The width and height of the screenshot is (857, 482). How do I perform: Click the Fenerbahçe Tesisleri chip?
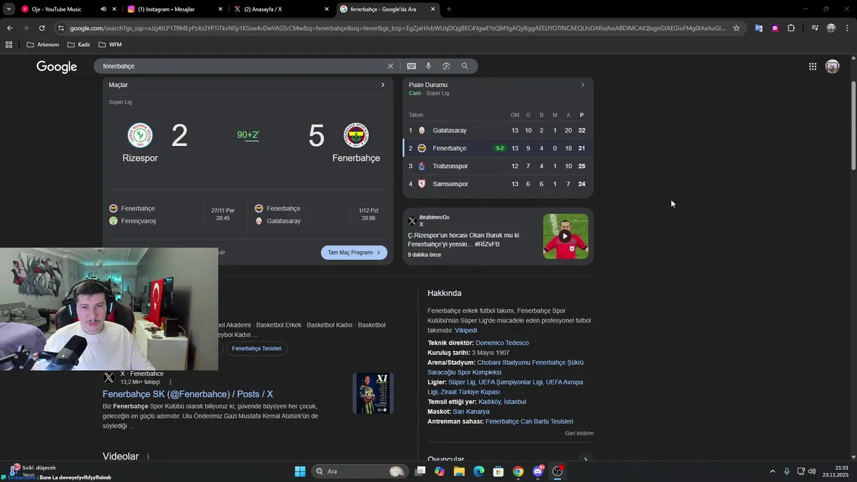click(x=256, y=348)
